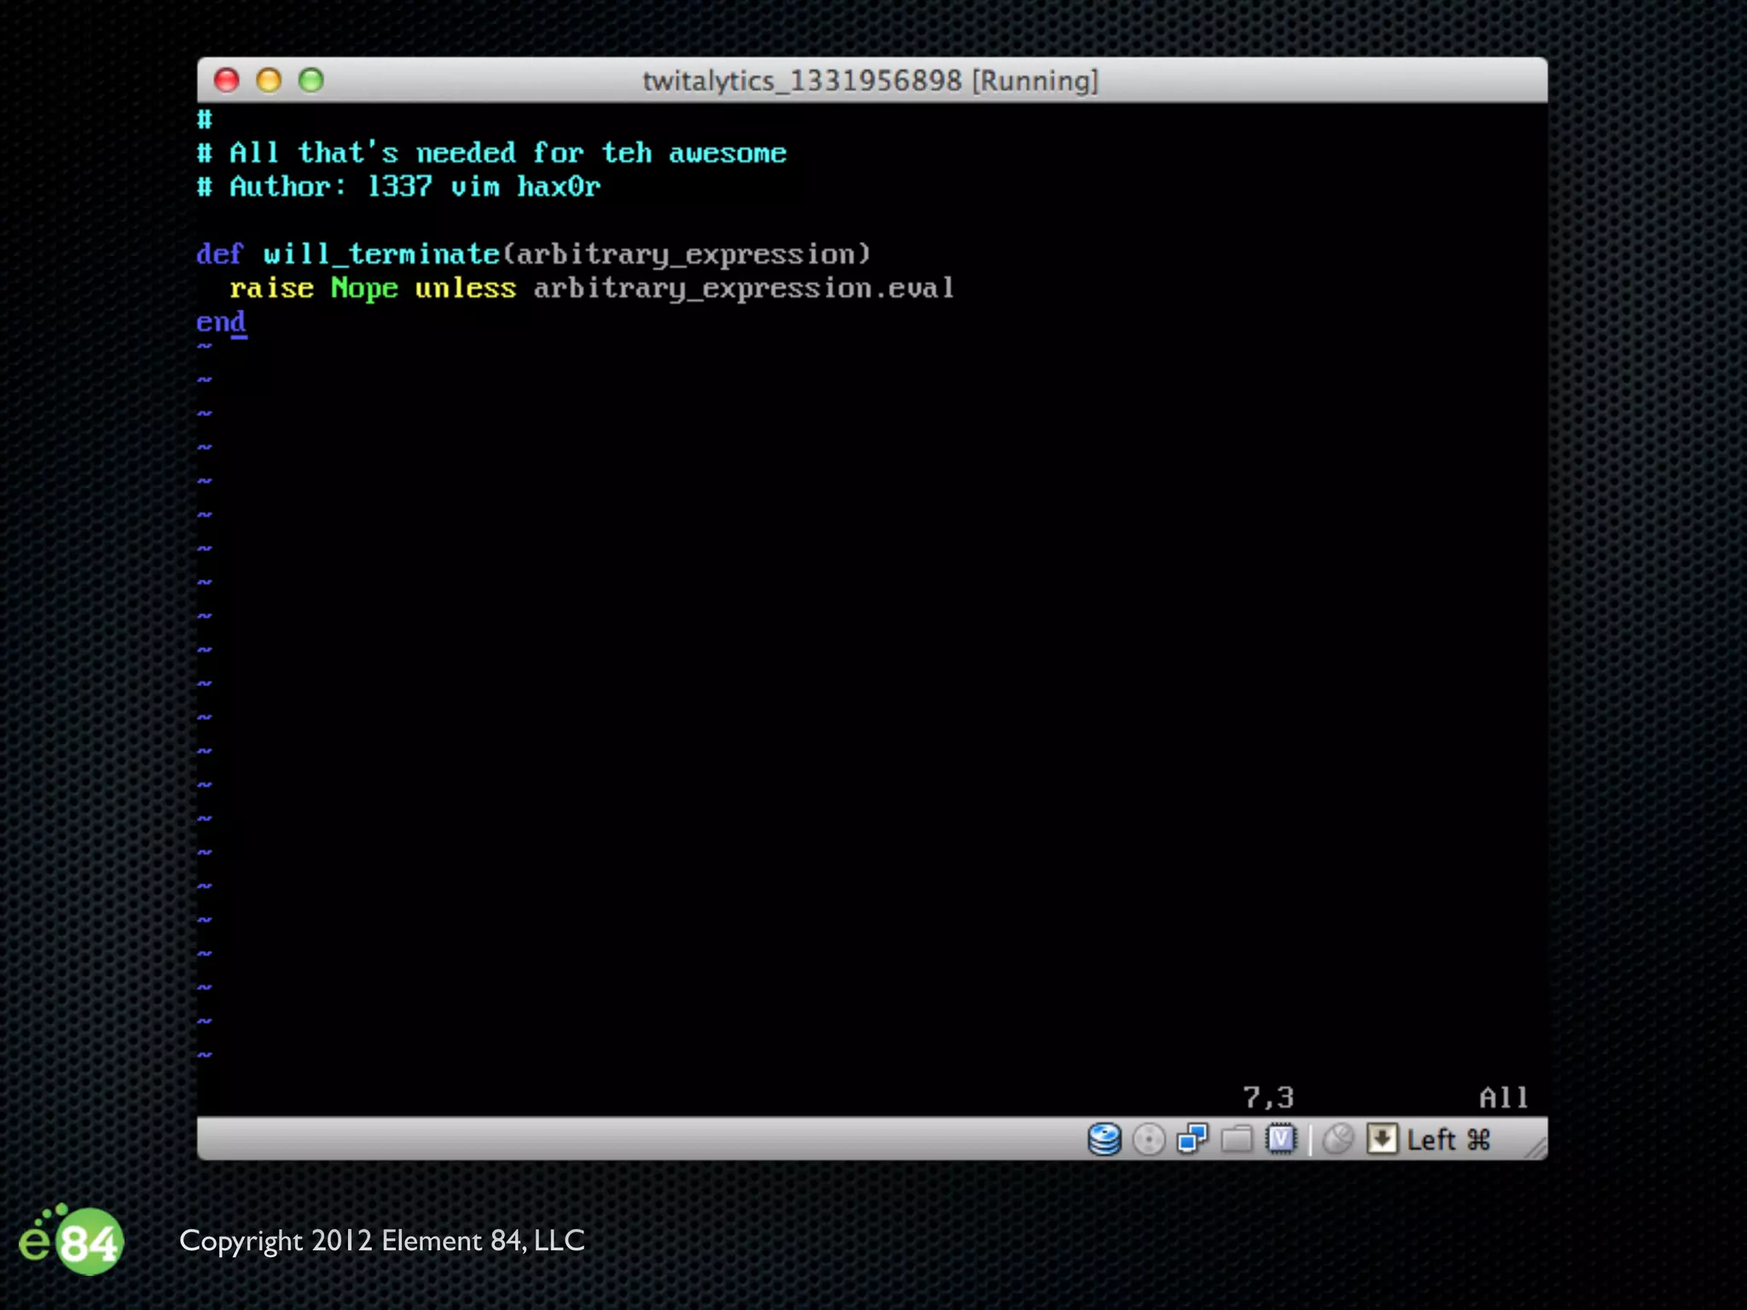Click the 'end' keyword at cursor line
Viewport: 1747px width, 1310px height.
point(221,322)
